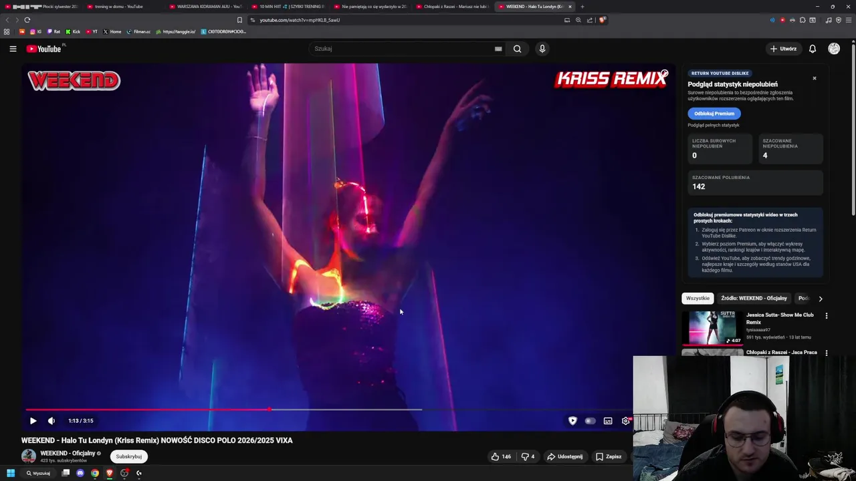Screen dimensions: 856x481
Task: Open the YT bookmark
Action: (x=91, y=31)
